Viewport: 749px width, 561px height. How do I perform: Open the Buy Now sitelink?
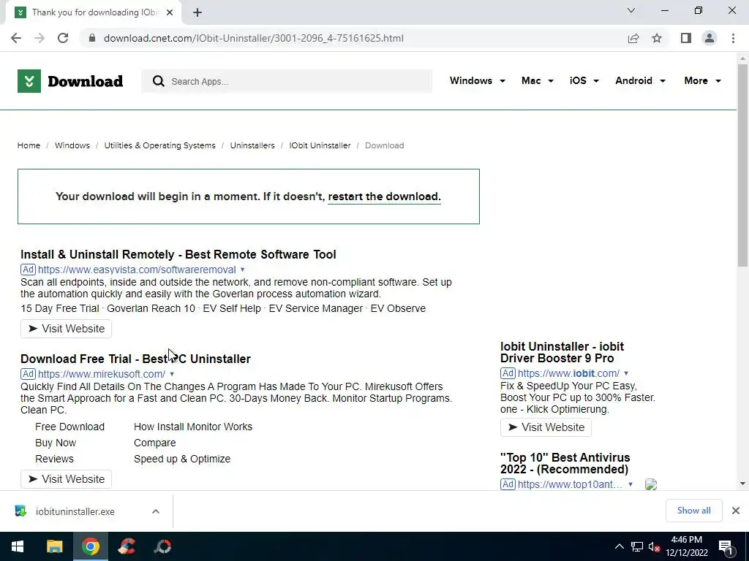point(56,443)
